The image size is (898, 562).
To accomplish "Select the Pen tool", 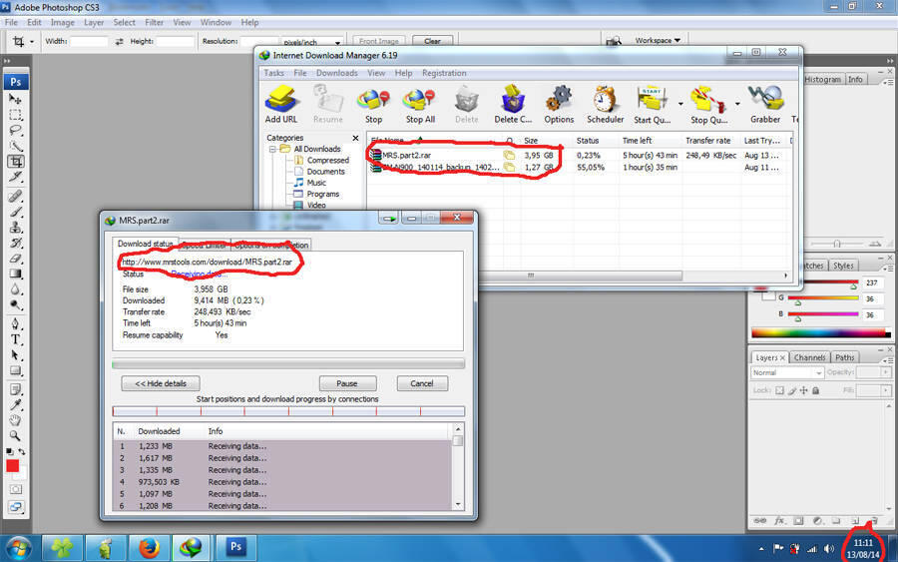I will (15, 324).
